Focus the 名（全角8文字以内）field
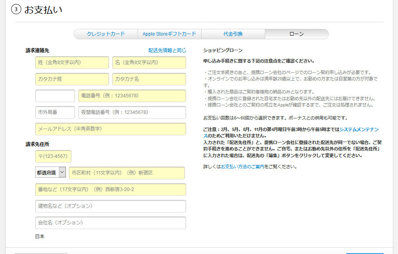The height and width of the screenshot is (254, 398). point(149,63)
